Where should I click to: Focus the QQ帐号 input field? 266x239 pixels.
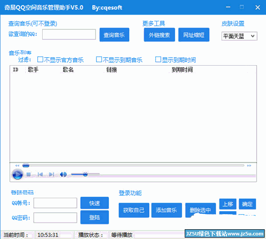[55, 203]
